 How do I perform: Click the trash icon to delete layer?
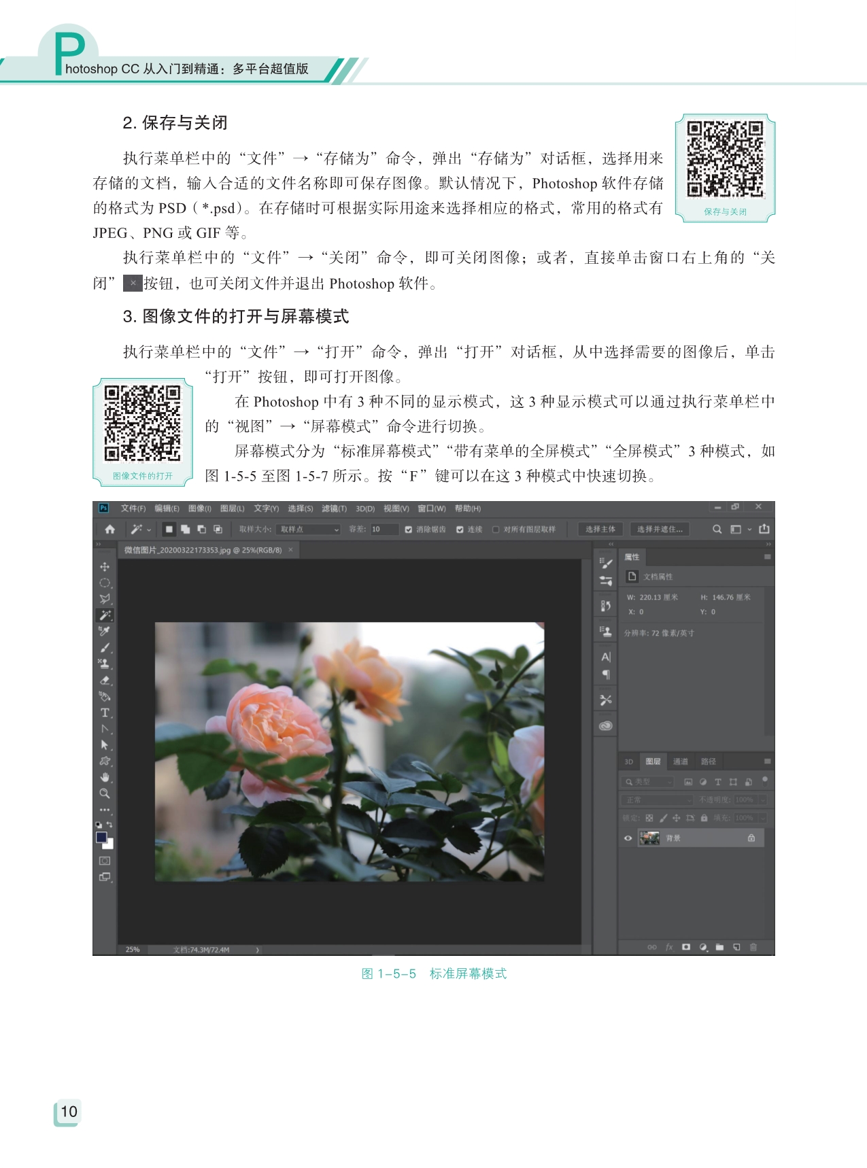click(753, 947)
